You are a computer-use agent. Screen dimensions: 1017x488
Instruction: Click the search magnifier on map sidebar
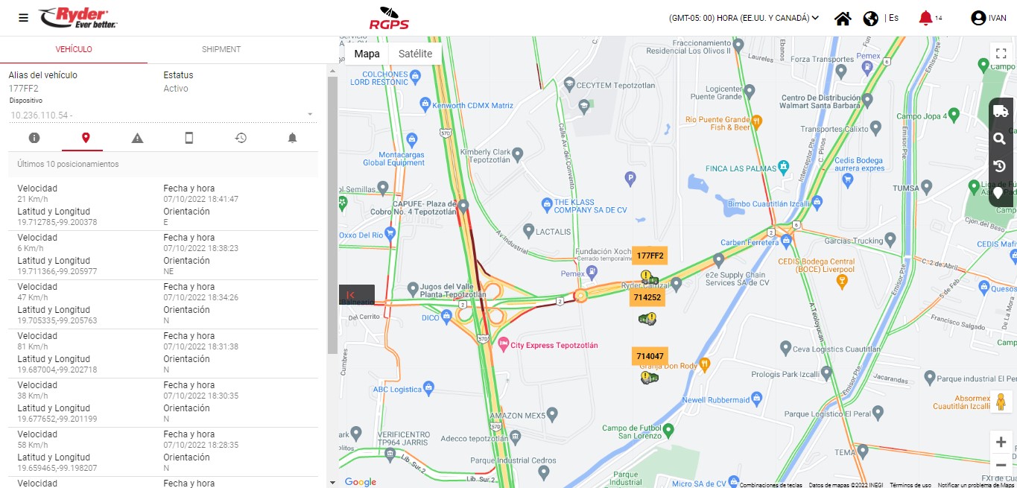[1000, 139]
